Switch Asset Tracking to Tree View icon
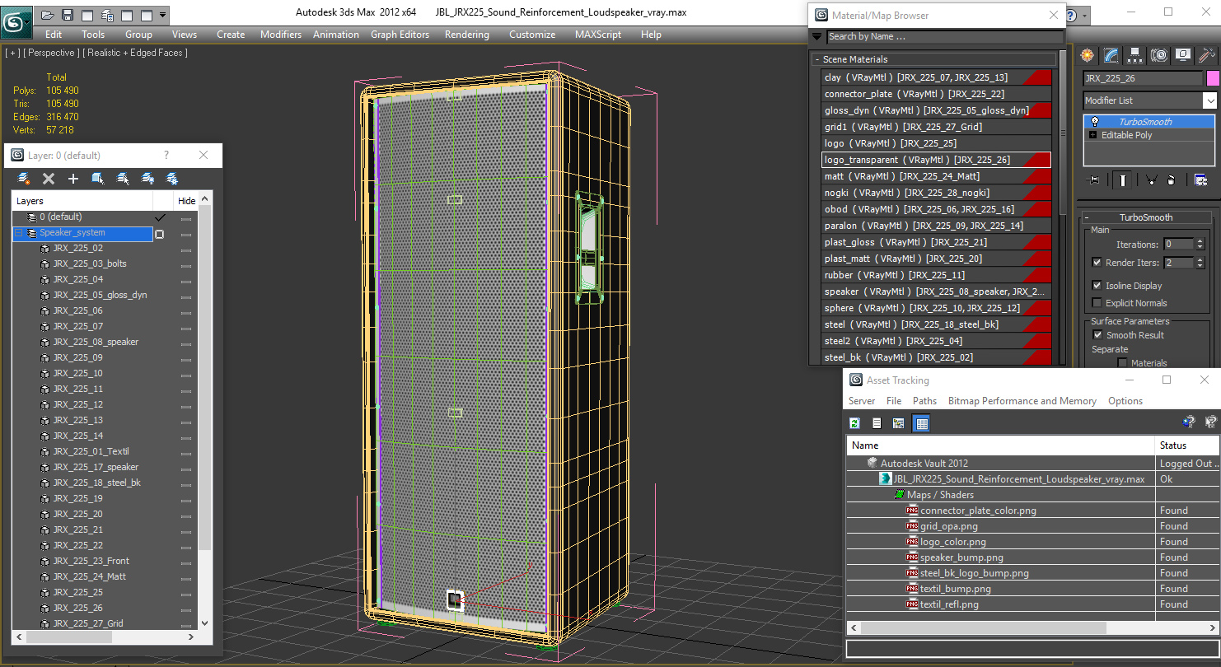Screen dimensions: 1221x667 [899, 423]
